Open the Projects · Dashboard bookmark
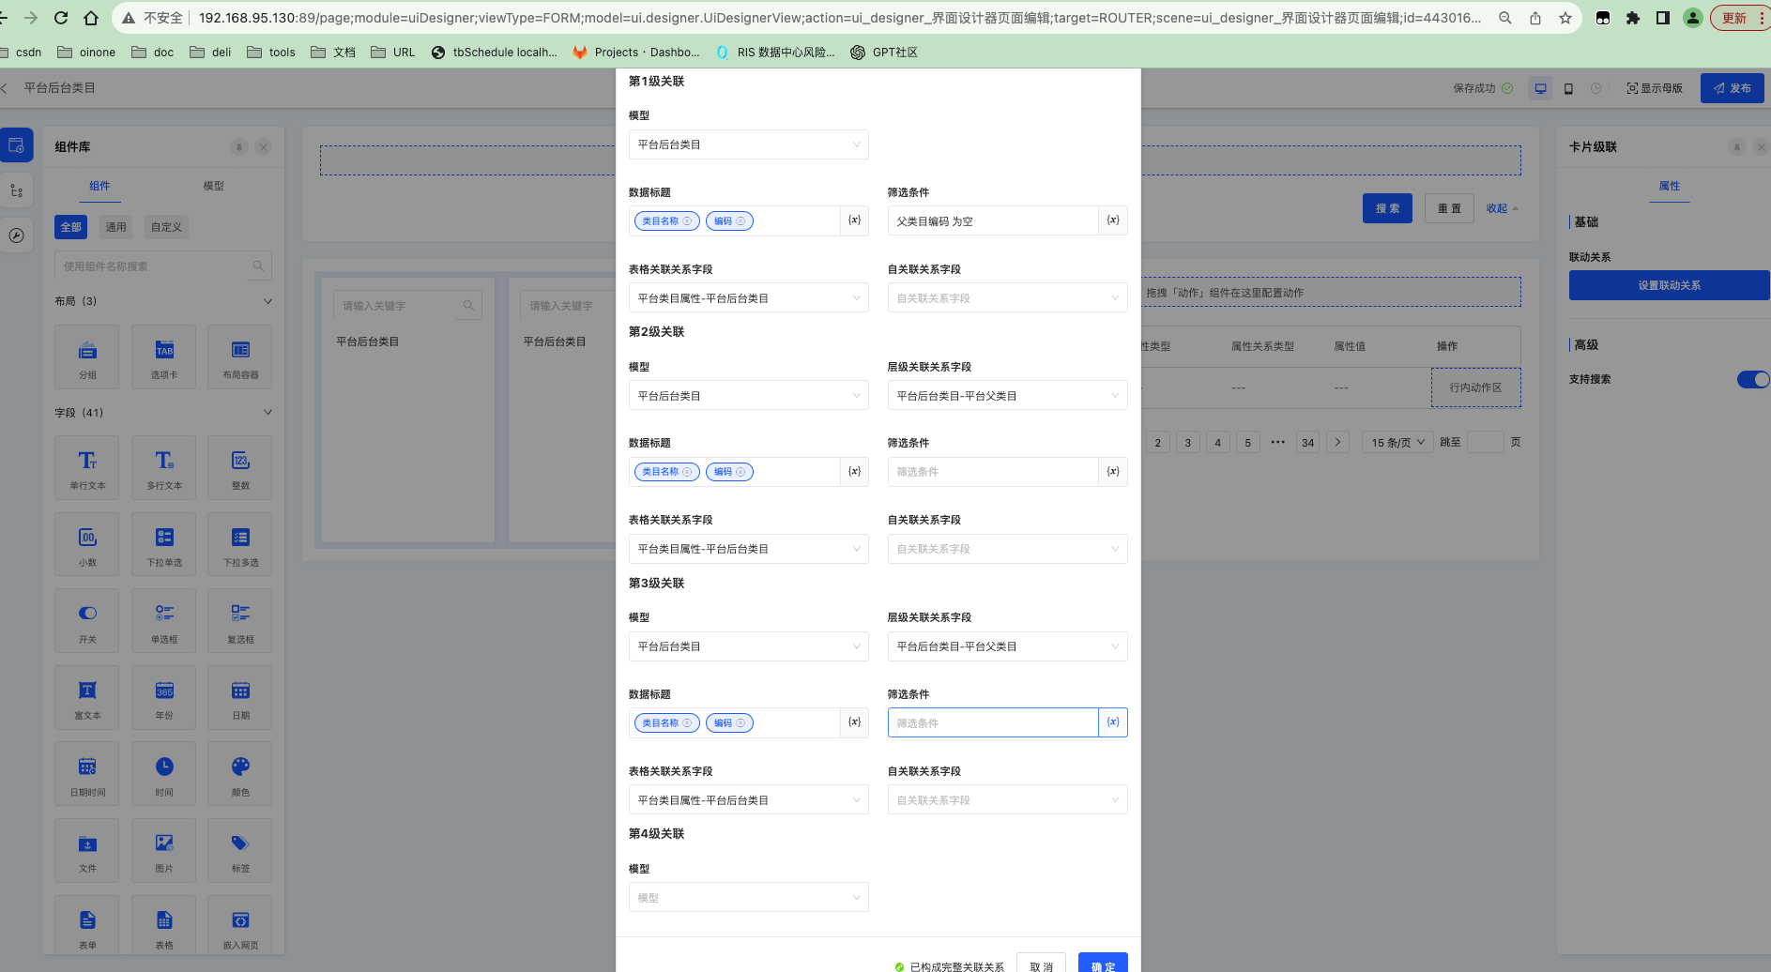1771x972 pixels. pyautogui.click(x=636, y=53)
